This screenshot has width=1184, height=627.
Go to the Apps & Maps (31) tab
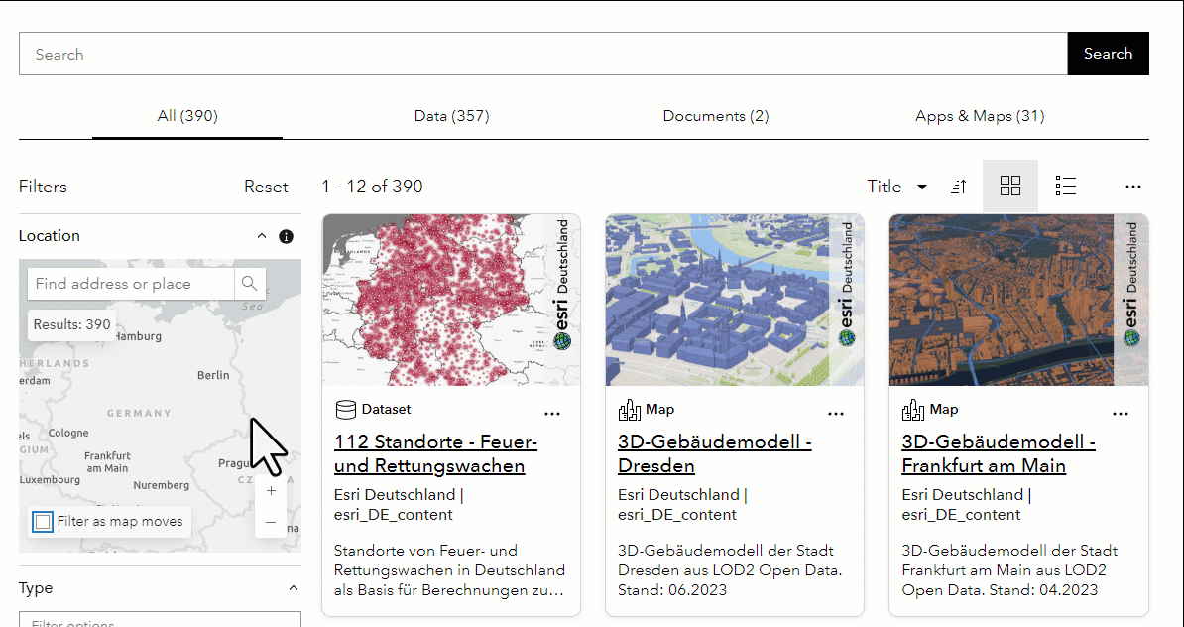[980, 116]
